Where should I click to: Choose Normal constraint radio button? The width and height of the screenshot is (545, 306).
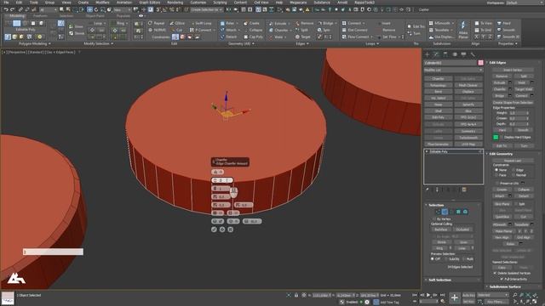pyautogui.click(x=513, y=175)
